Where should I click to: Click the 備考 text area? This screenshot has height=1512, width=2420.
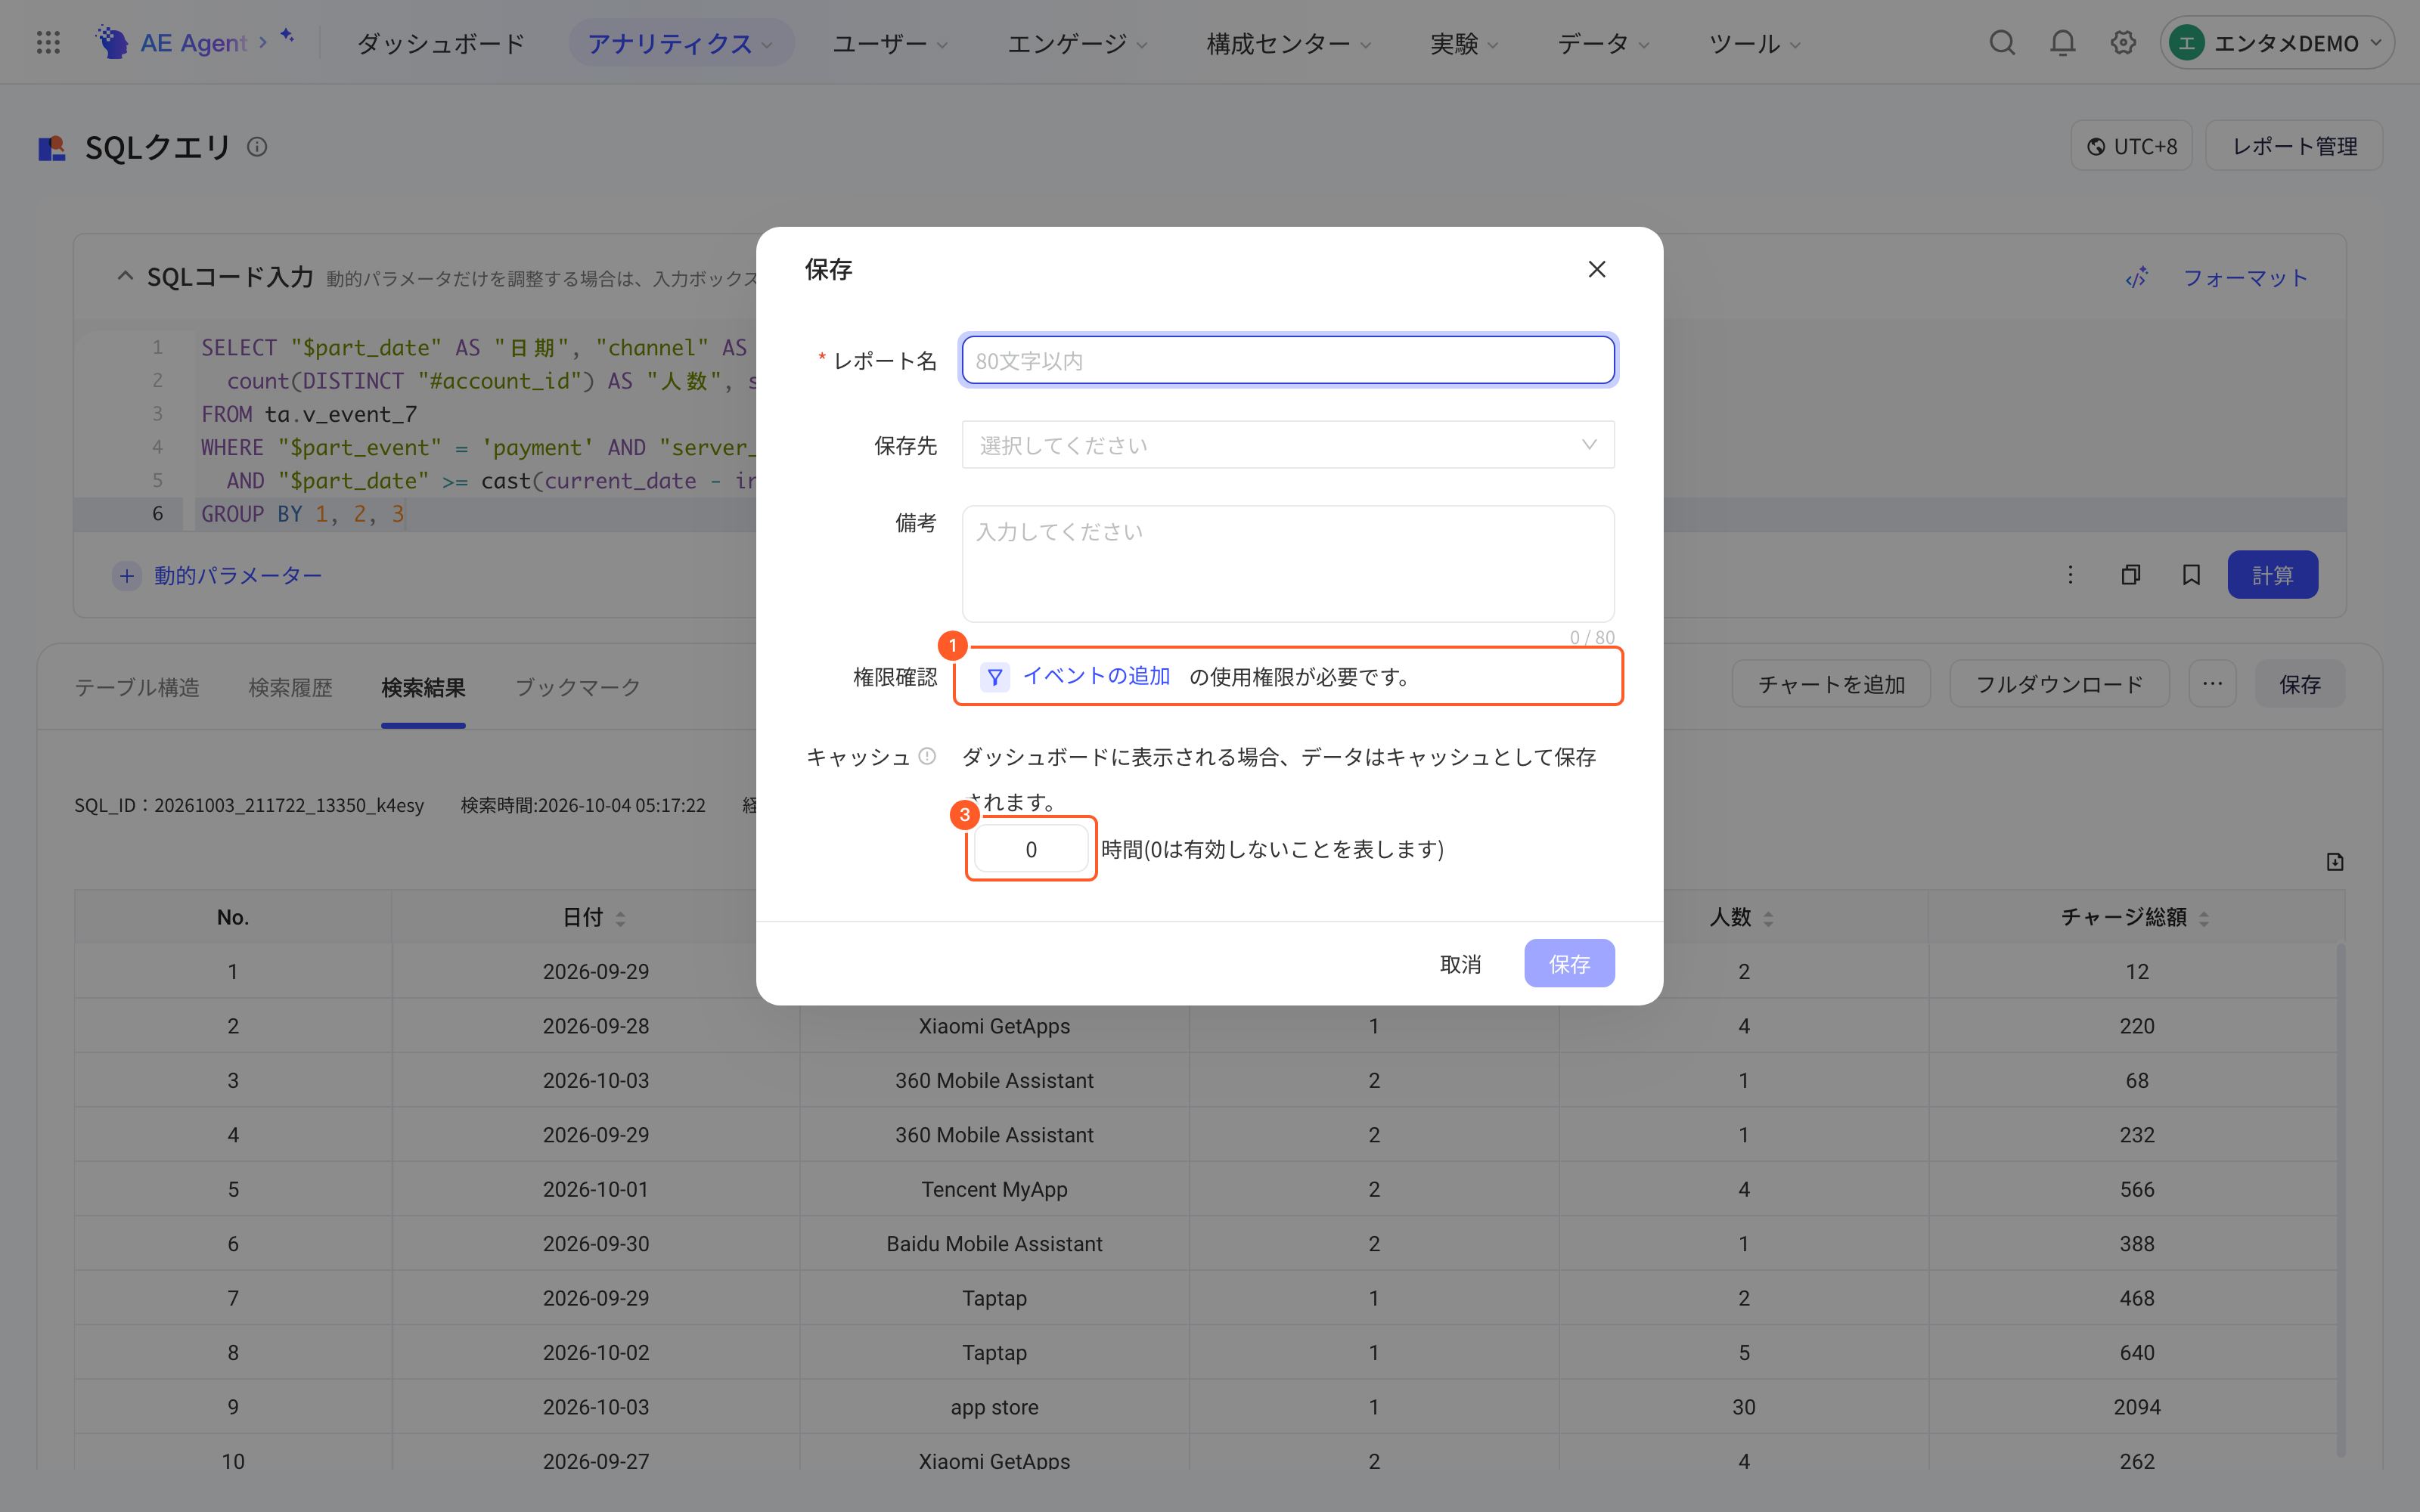[1288, 564]
